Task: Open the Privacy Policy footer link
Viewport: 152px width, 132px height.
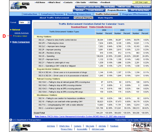Action: pyautogui.click(x=67, y=129)
